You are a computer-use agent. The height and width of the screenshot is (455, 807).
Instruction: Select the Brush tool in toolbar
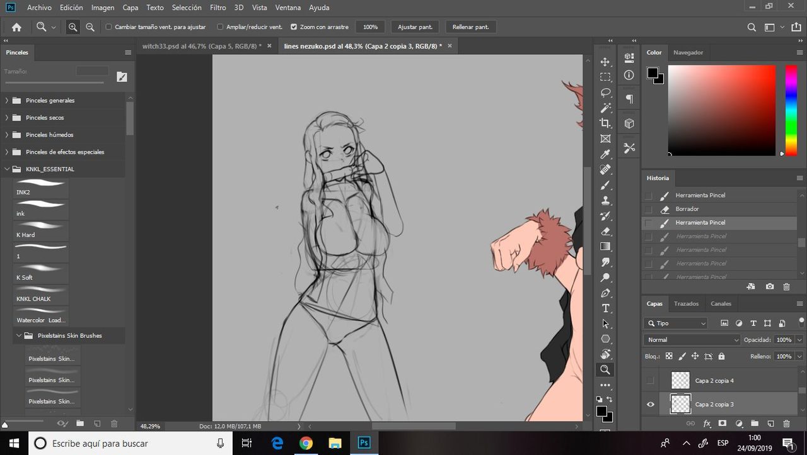605,185
